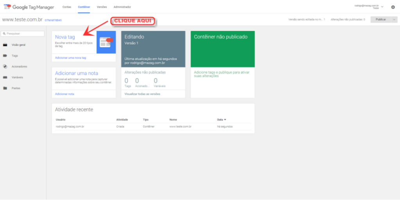Click the Adicionar uma nova tag link
400x200 pixels.
click(x=71, y=58)
